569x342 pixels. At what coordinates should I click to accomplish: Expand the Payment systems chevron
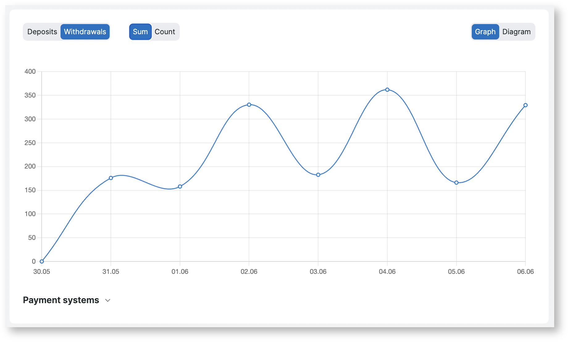click(x=108, y=300)
